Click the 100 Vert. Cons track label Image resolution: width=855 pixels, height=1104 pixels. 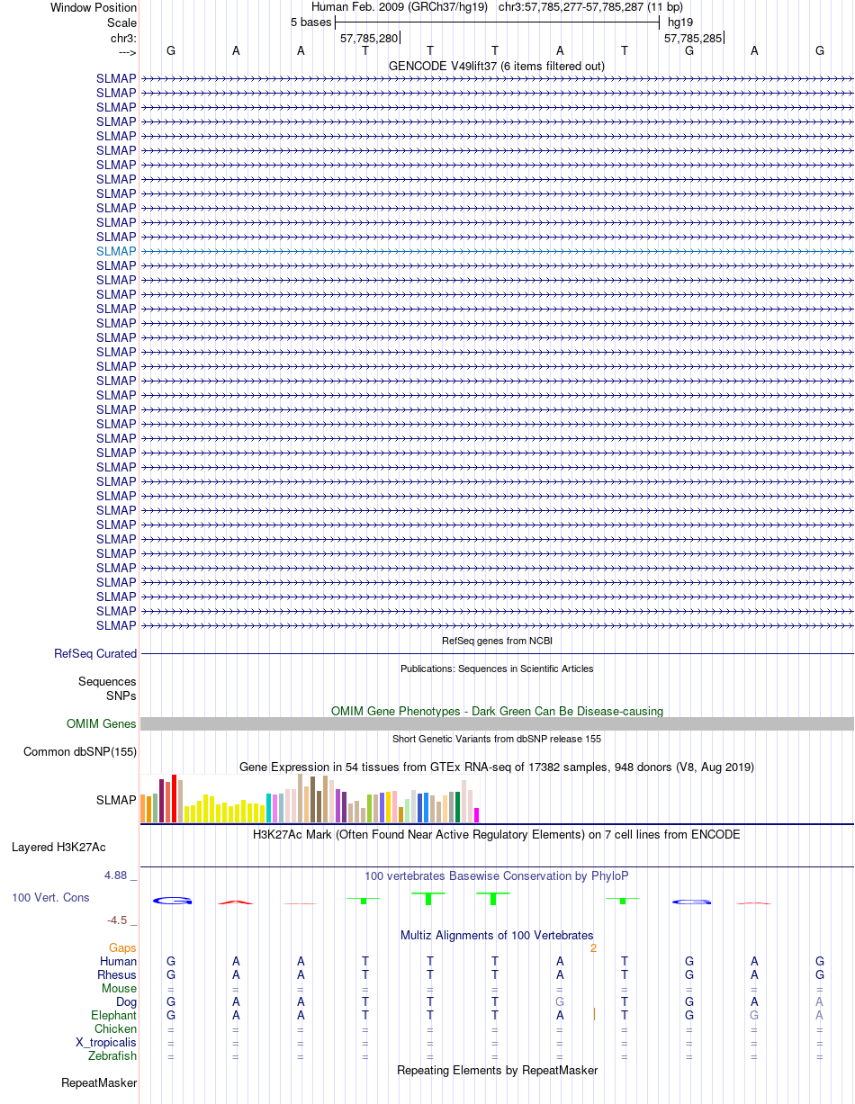coord(50,897)
